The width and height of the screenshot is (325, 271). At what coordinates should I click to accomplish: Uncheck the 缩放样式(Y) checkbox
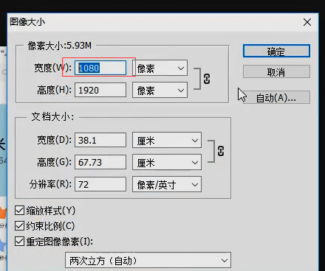click(19, 211)
